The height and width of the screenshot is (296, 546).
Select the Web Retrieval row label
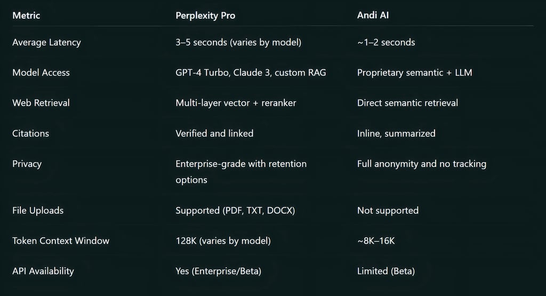pyautogui.click(x=41, y=103)
